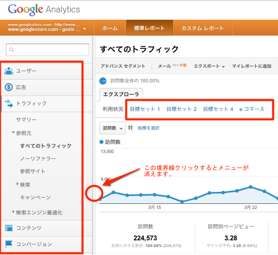
Task: Switch to カスタム レポート tab
Action: pyautogui.click(x=203, y=28)
